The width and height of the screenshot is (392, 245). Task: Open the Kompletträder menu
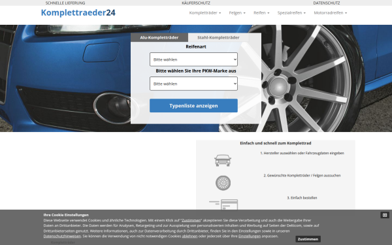pyautogui.click(x=205, y=13)
